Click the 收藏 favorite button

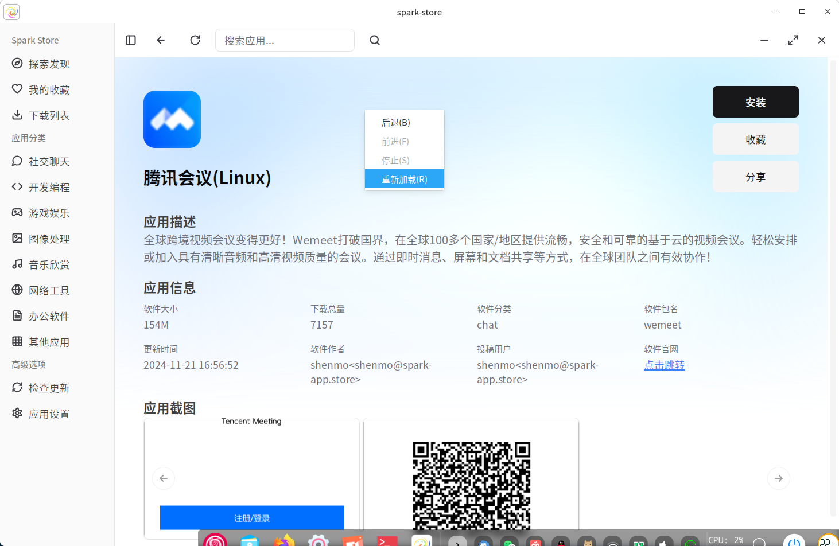coord(755,139)
